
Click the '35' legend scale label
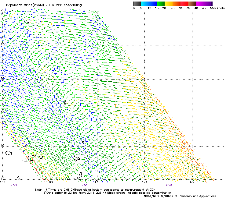pos(188,8)
